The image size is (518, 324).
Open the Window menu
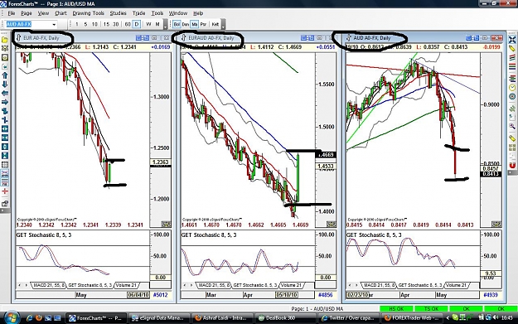click(178, 13)
